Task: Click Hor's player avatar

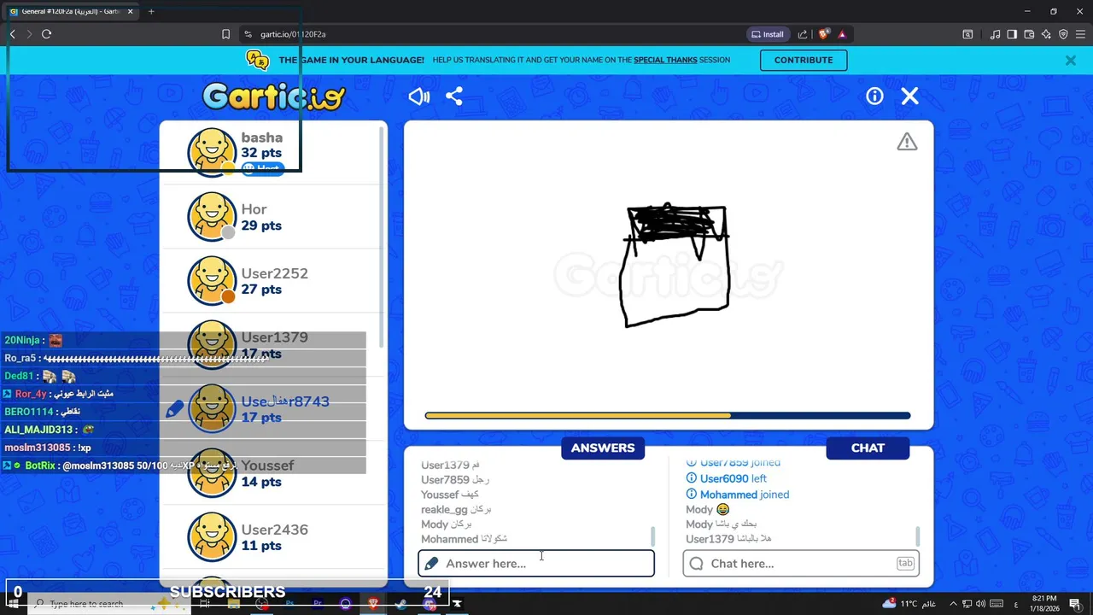Action: click(212, 216)
